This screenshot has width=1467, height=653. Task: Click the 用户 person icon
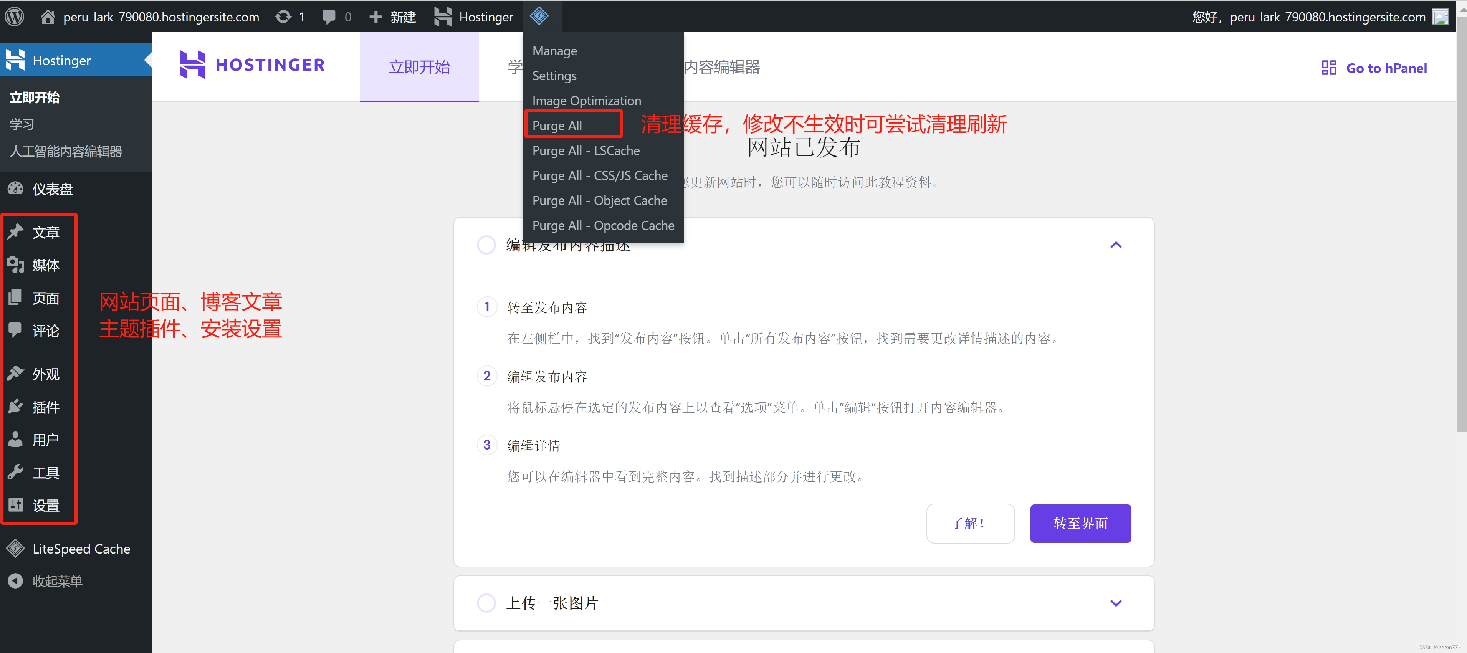(15, 439)
